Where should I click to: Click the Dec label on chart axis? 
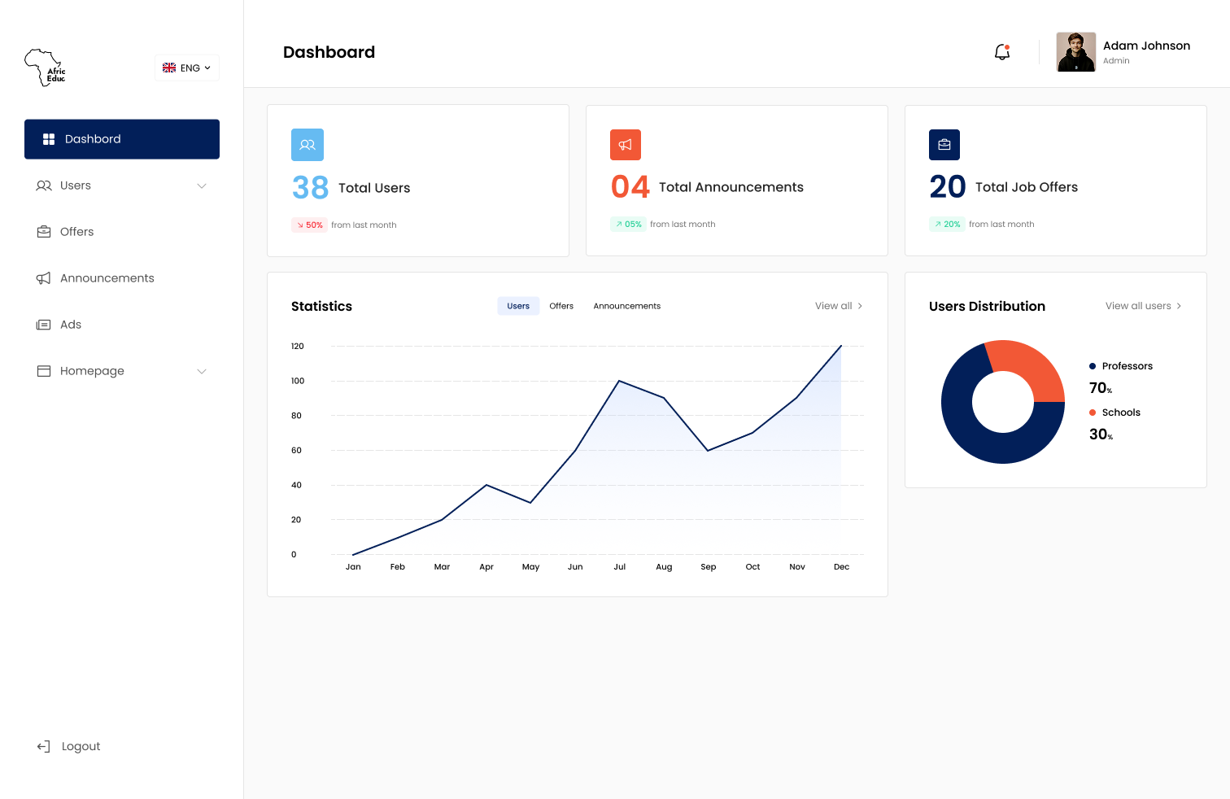(x=842, y=567)
